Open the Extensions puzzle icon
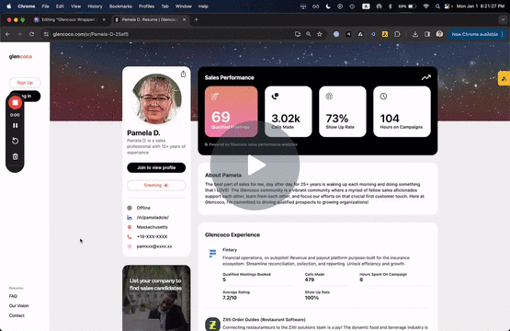 (x=397, y=34)
